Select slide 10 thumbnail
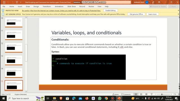 14,22
